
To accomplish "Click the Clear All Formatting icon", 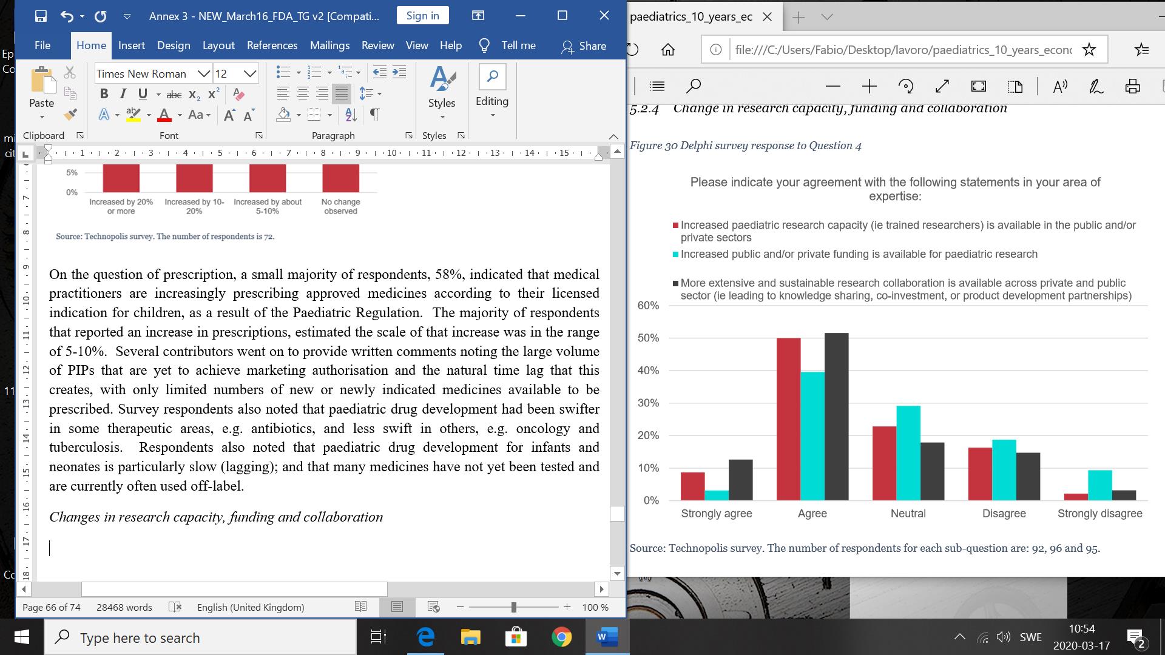I will tap(238, 94).
